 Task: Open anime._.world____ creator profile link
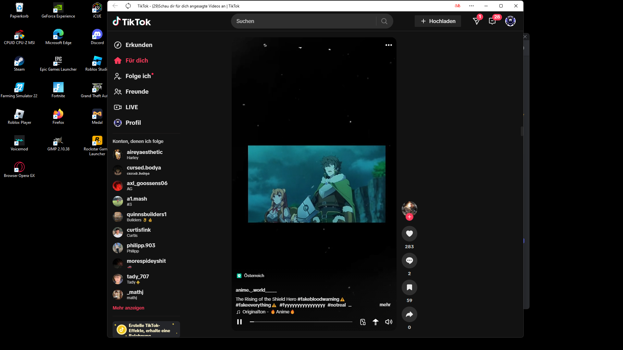(x=256, y=290)
